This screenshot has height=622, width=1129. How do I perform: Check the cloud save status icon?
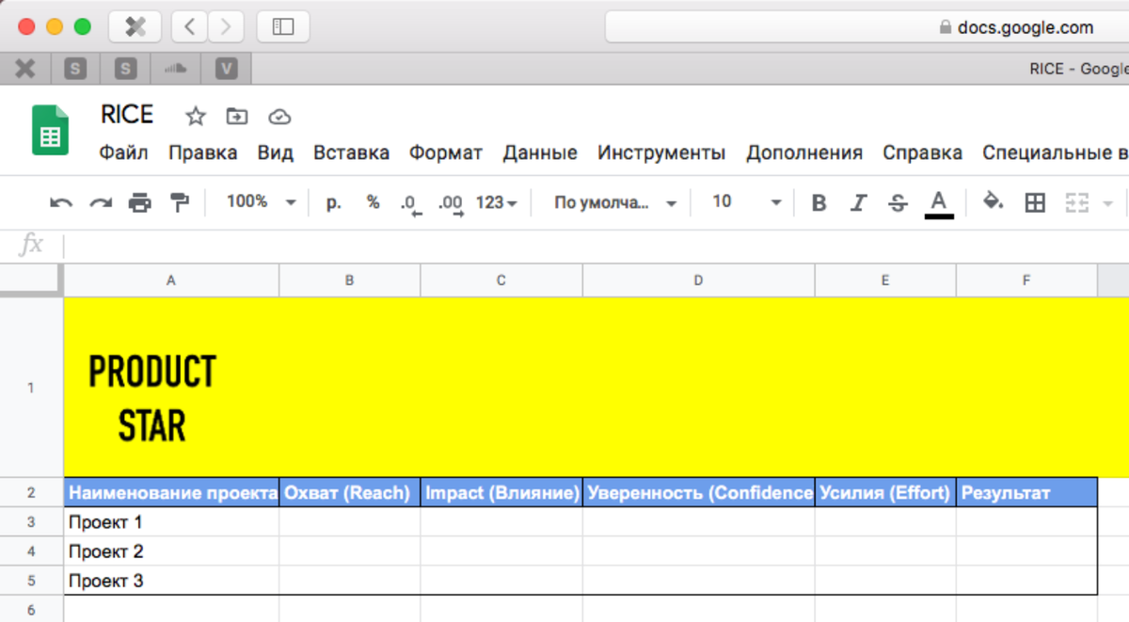(x=279, y=117)
